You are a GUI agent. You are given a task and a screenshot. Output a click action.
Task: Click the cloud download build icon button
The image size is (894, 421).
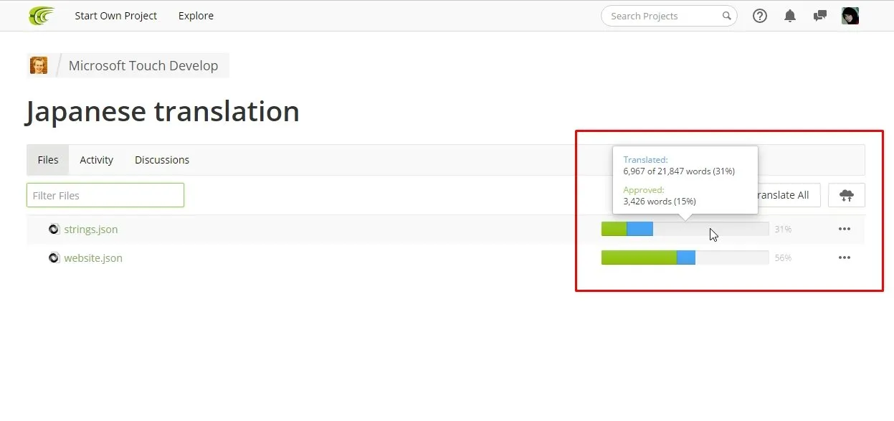[x=847, y=195]
